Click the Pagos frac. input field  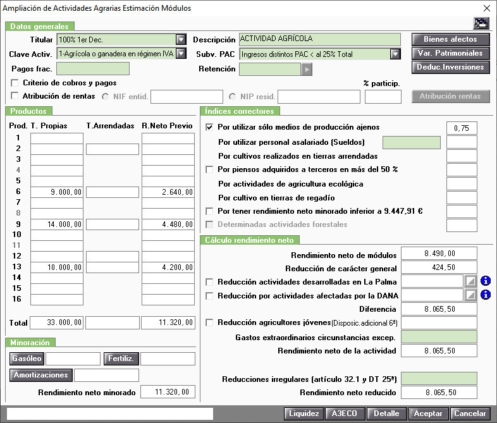93,69
